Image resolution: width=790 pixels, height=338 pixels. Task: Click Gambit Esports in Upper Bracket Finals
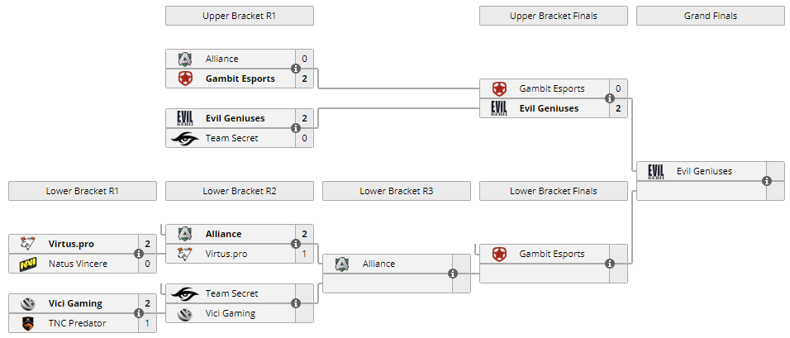click(x=552, y=88)
